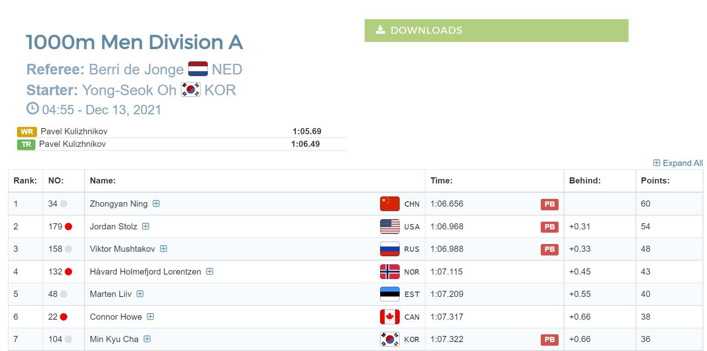This screenshot has height=351, width=707.
Task: Click the red dot beside number 179
Action: point(68,227)
